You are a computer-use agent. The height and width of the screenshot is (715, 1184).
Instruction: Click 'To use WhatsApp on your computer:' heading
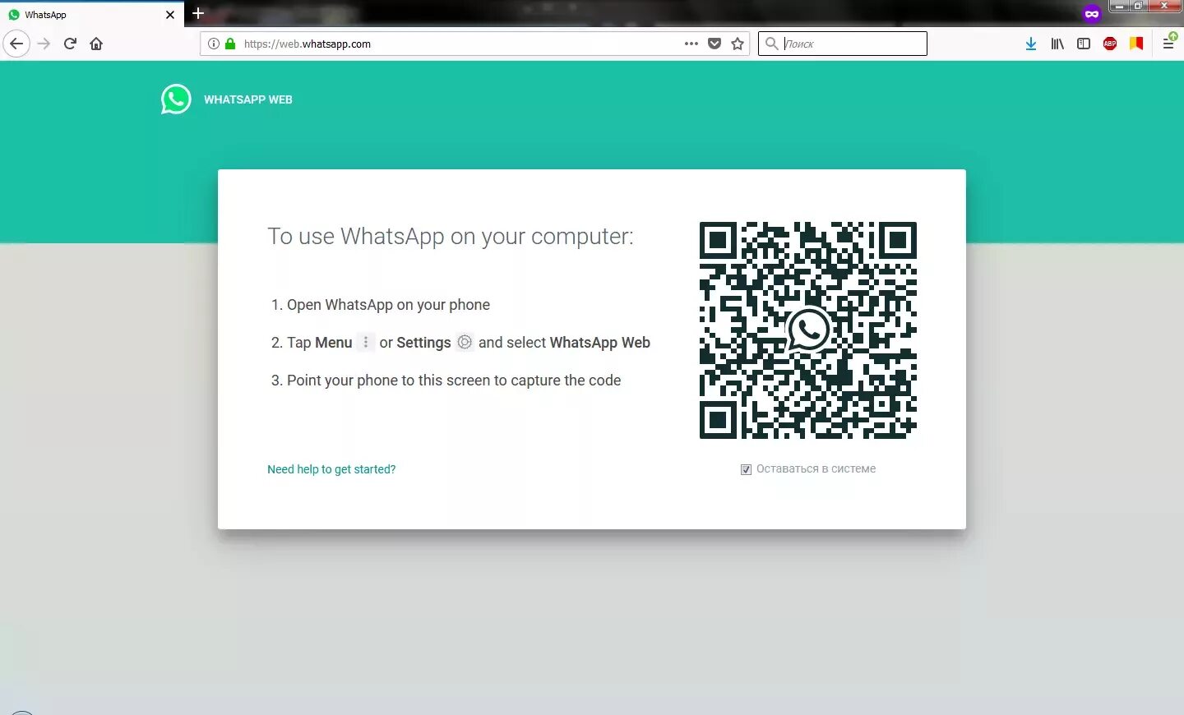[x=451, y=237]
